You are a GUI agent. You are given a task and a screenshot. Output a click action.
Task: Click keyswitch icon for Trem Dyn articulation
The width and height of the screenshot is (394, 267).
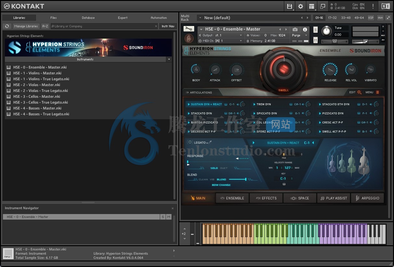tap(291, 105)
